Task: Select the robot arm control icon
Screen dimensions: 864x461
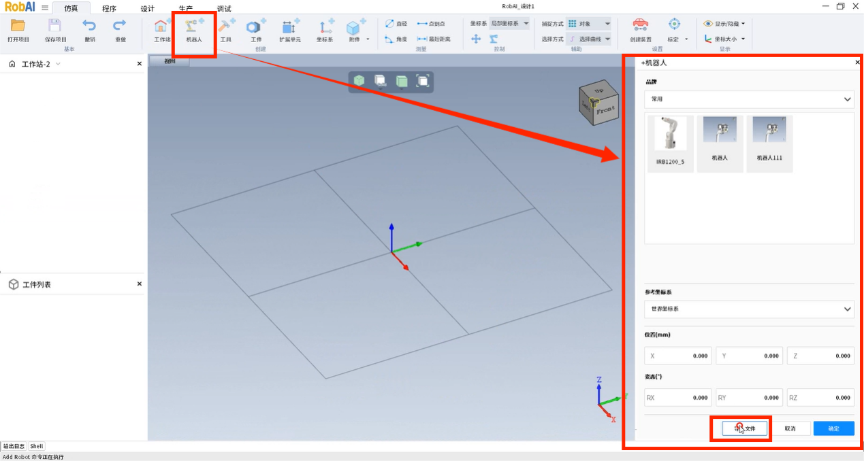Action: pos(494,39)
